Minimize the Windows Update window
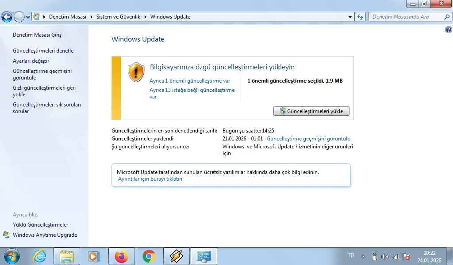This screenshot has height=265, width=453. pyautogui.click(x=413, y=4)
